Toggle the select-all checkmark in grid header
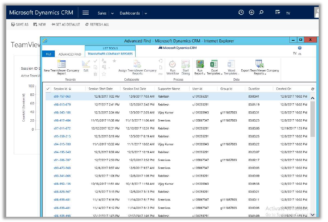The image size is (328, 222). click(48, 89)
